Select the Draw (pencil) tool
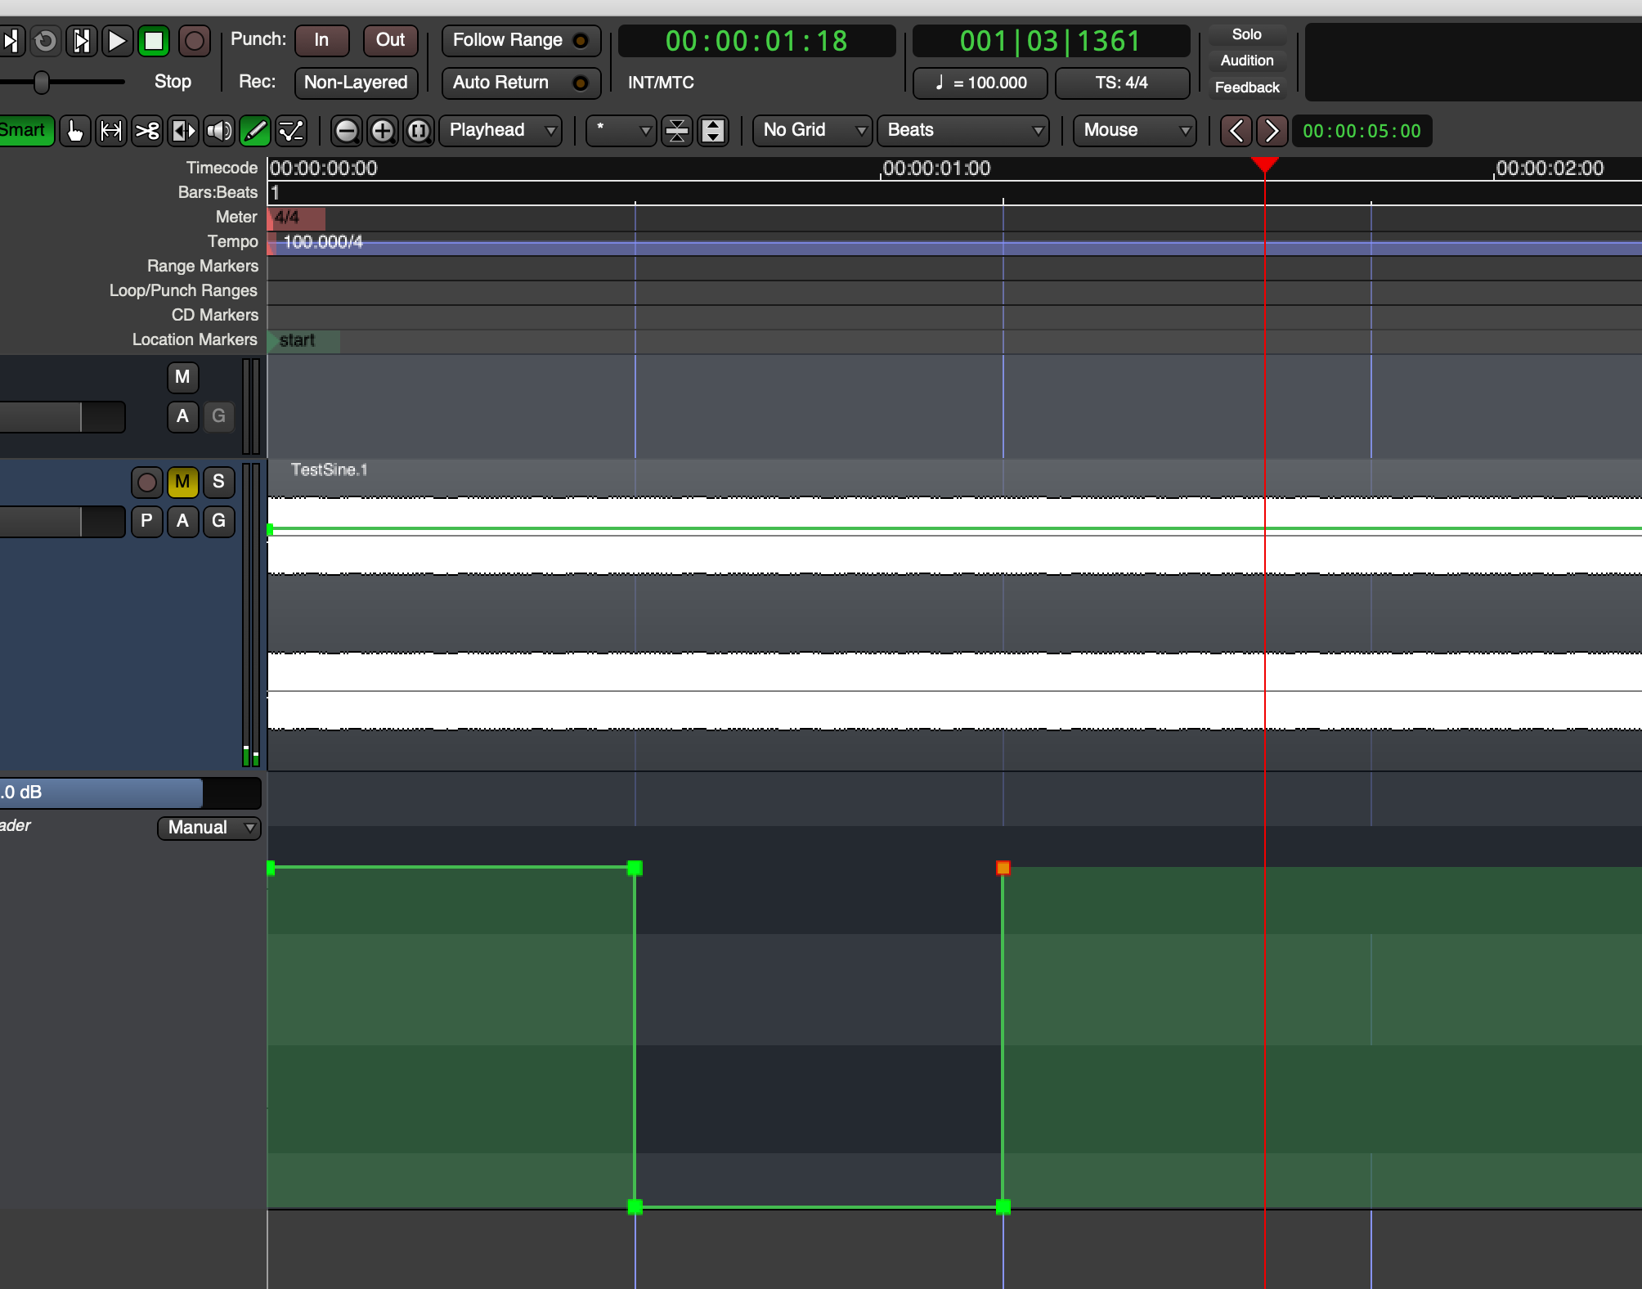 (x=254, y=130)
